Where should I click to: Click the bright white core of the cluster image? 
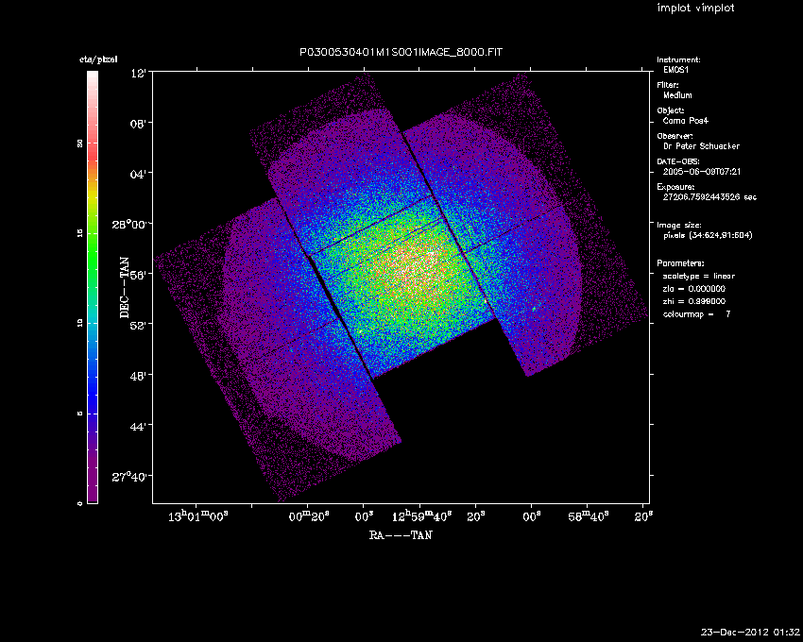click(x=418, y=271)
